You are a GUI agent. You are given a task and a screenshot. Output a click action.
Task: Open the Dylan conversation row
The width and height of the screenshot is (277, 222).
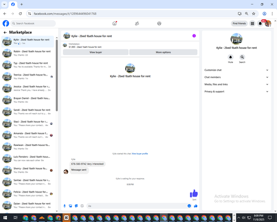coord(28,205)
